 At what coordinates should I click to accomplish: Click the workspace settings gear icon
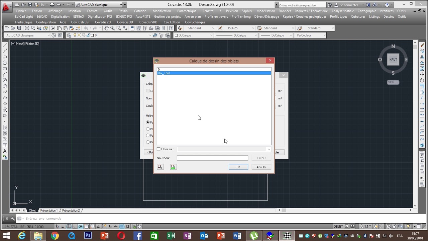53,35
